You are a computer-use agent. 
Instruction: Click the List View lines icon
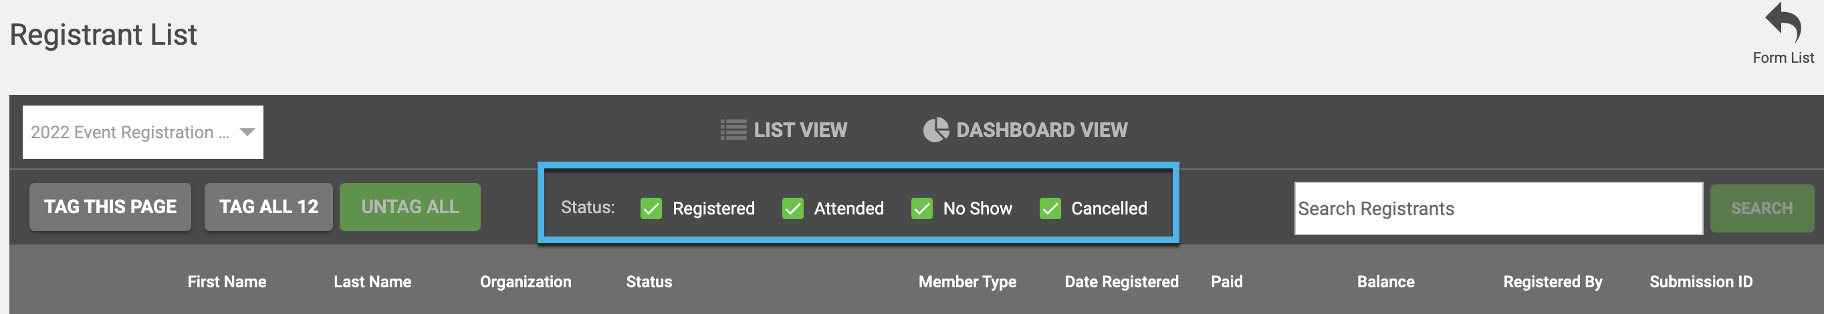click(733, 130)
